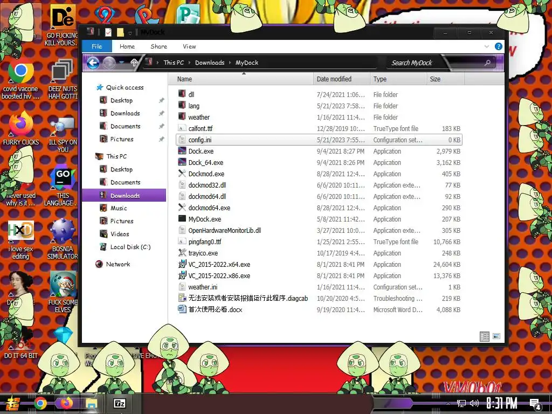Switch to the Home ribbon tab
The height and width of the screenshot is (414, 552).
pos(127,46)
